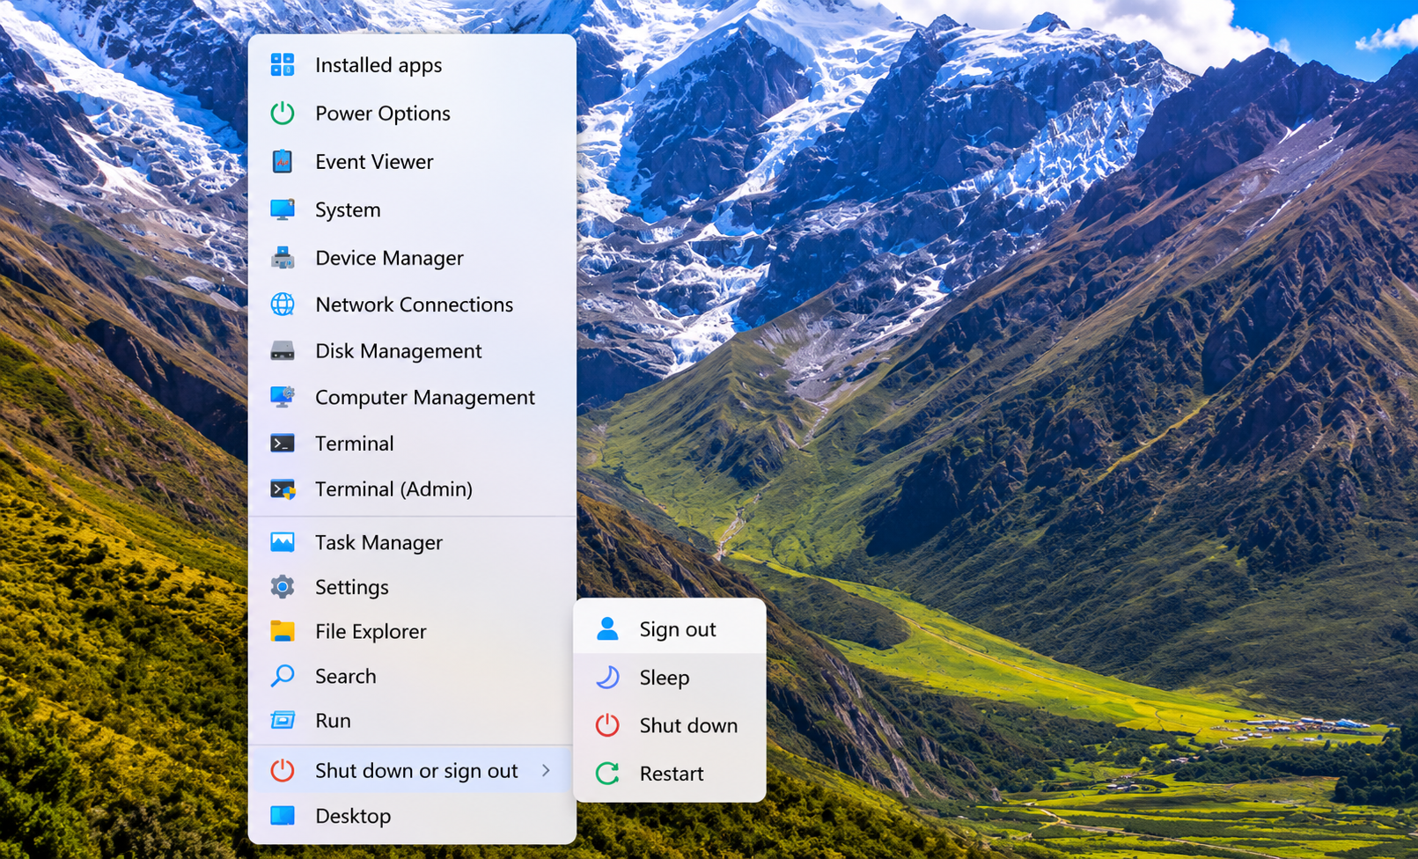The height and width of the screenshot is (859, 1418).
Task: Open Settings from the menu
Action: click(x=412, y=586)
